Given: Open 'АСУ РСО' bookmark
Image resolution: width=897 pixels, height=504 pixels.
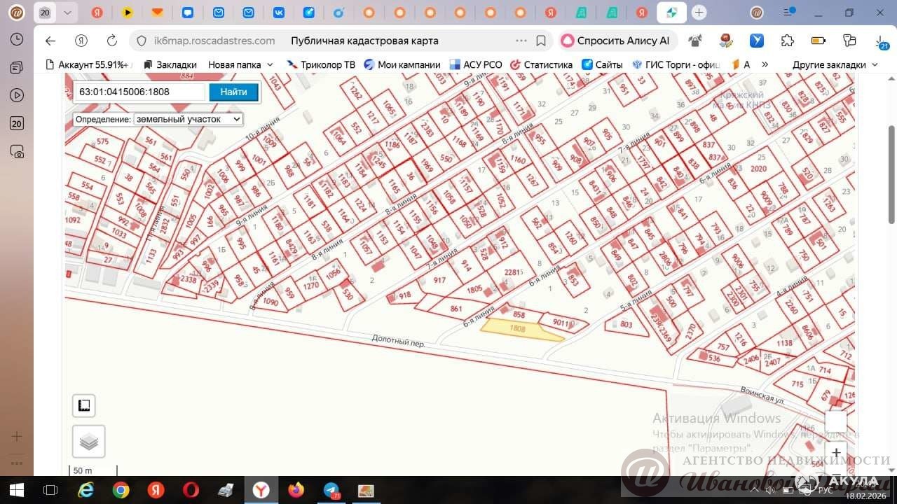Looking at the screenshot, I should (476, 64).
